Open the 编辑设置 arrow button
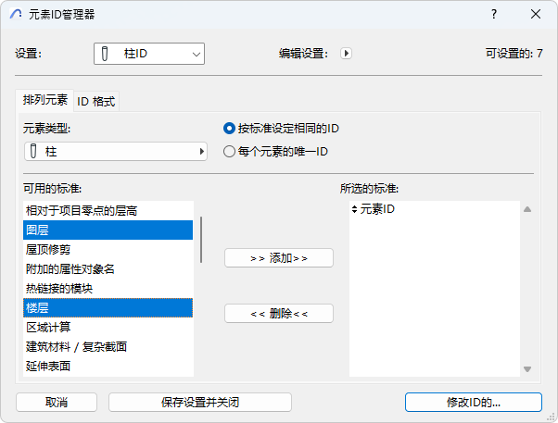 point(346,54)
